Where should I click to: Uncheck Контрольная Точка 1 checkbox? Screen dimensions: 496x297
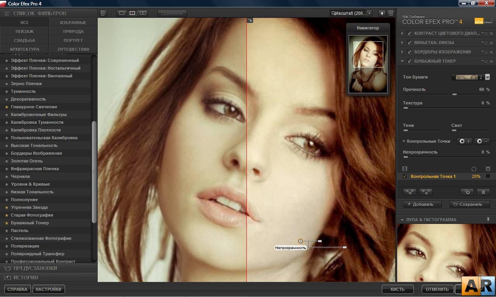(405, 176)
